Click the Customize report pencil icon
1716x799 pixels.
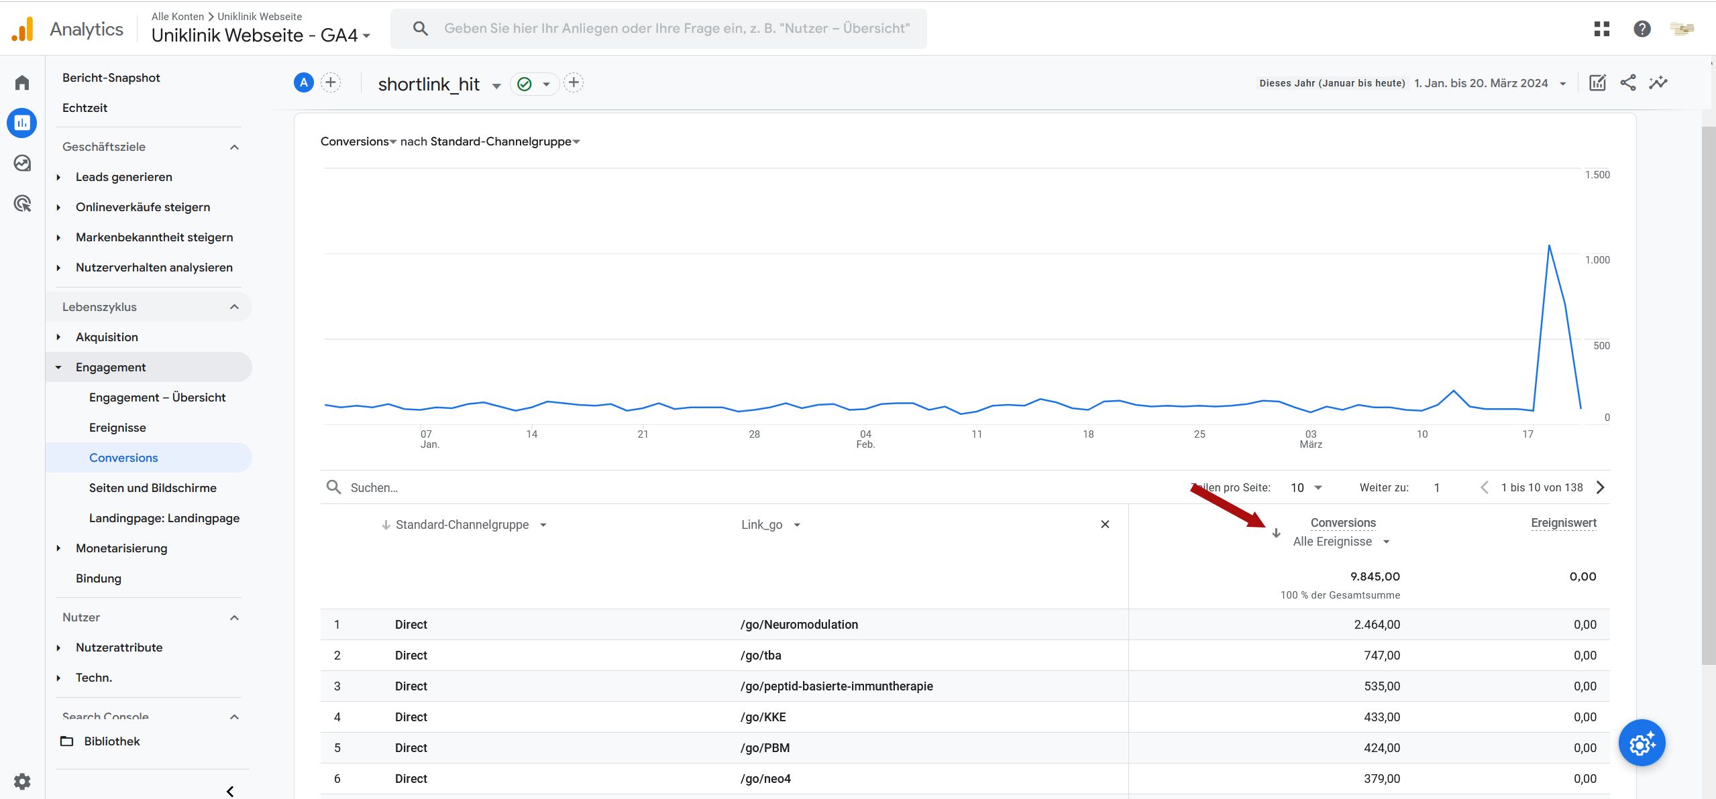(1597, 83)
